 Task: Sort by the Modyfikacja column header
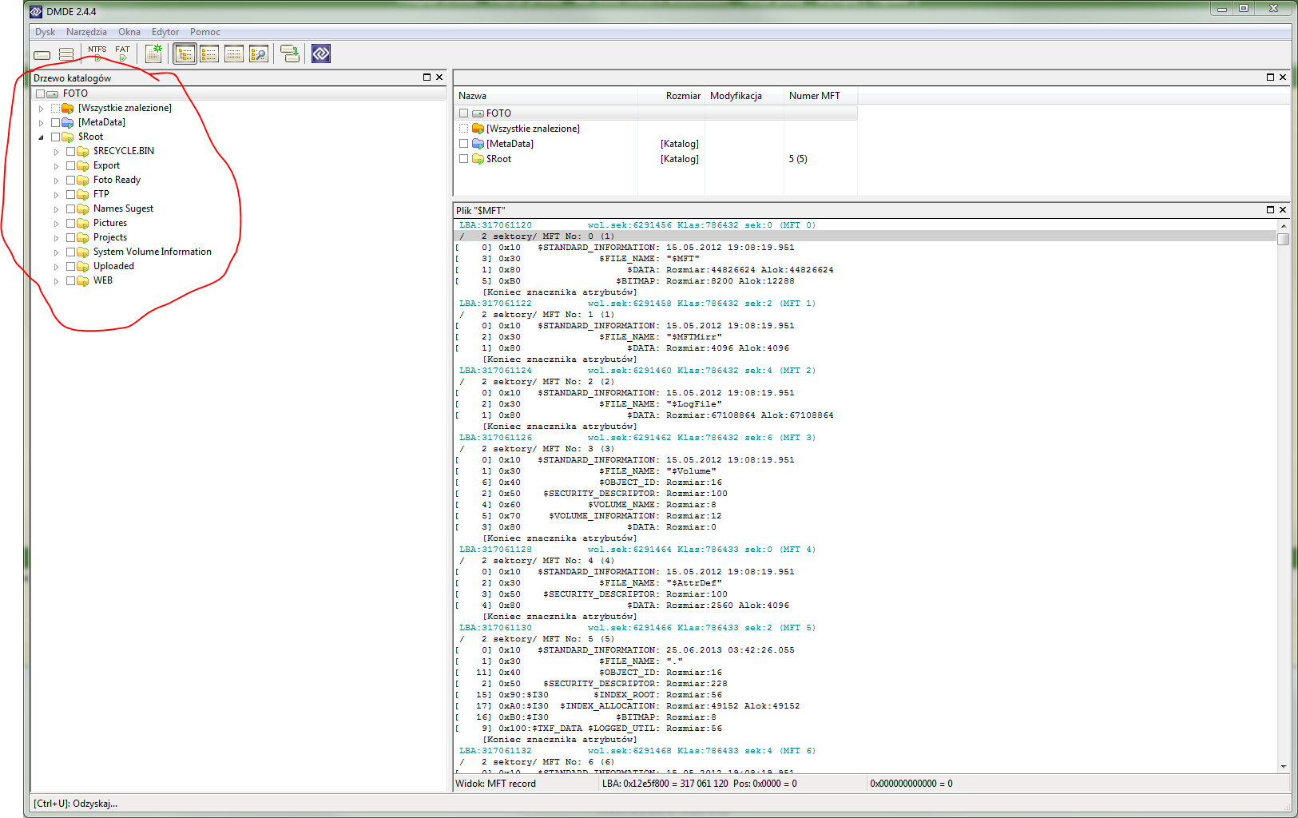tap(744, 96)
